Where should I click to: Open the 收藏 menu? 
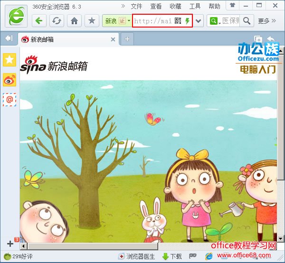tap(175, 6)
